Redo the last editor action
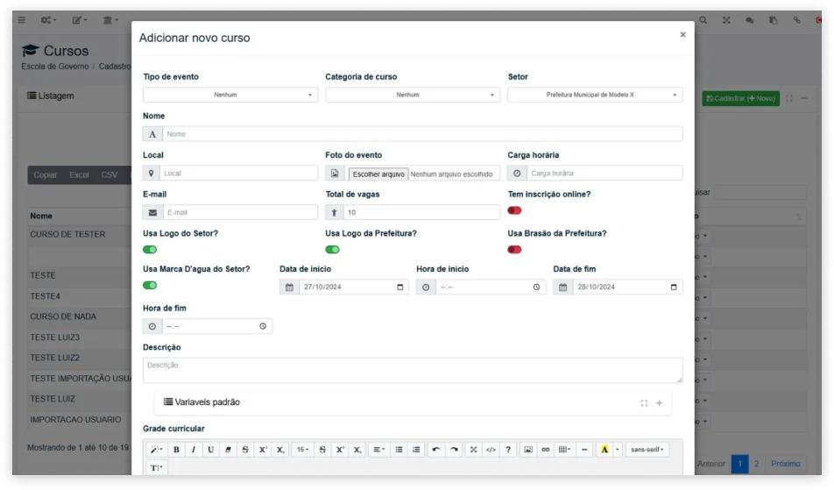The image size is (834, 490). [x=454, y=450]
